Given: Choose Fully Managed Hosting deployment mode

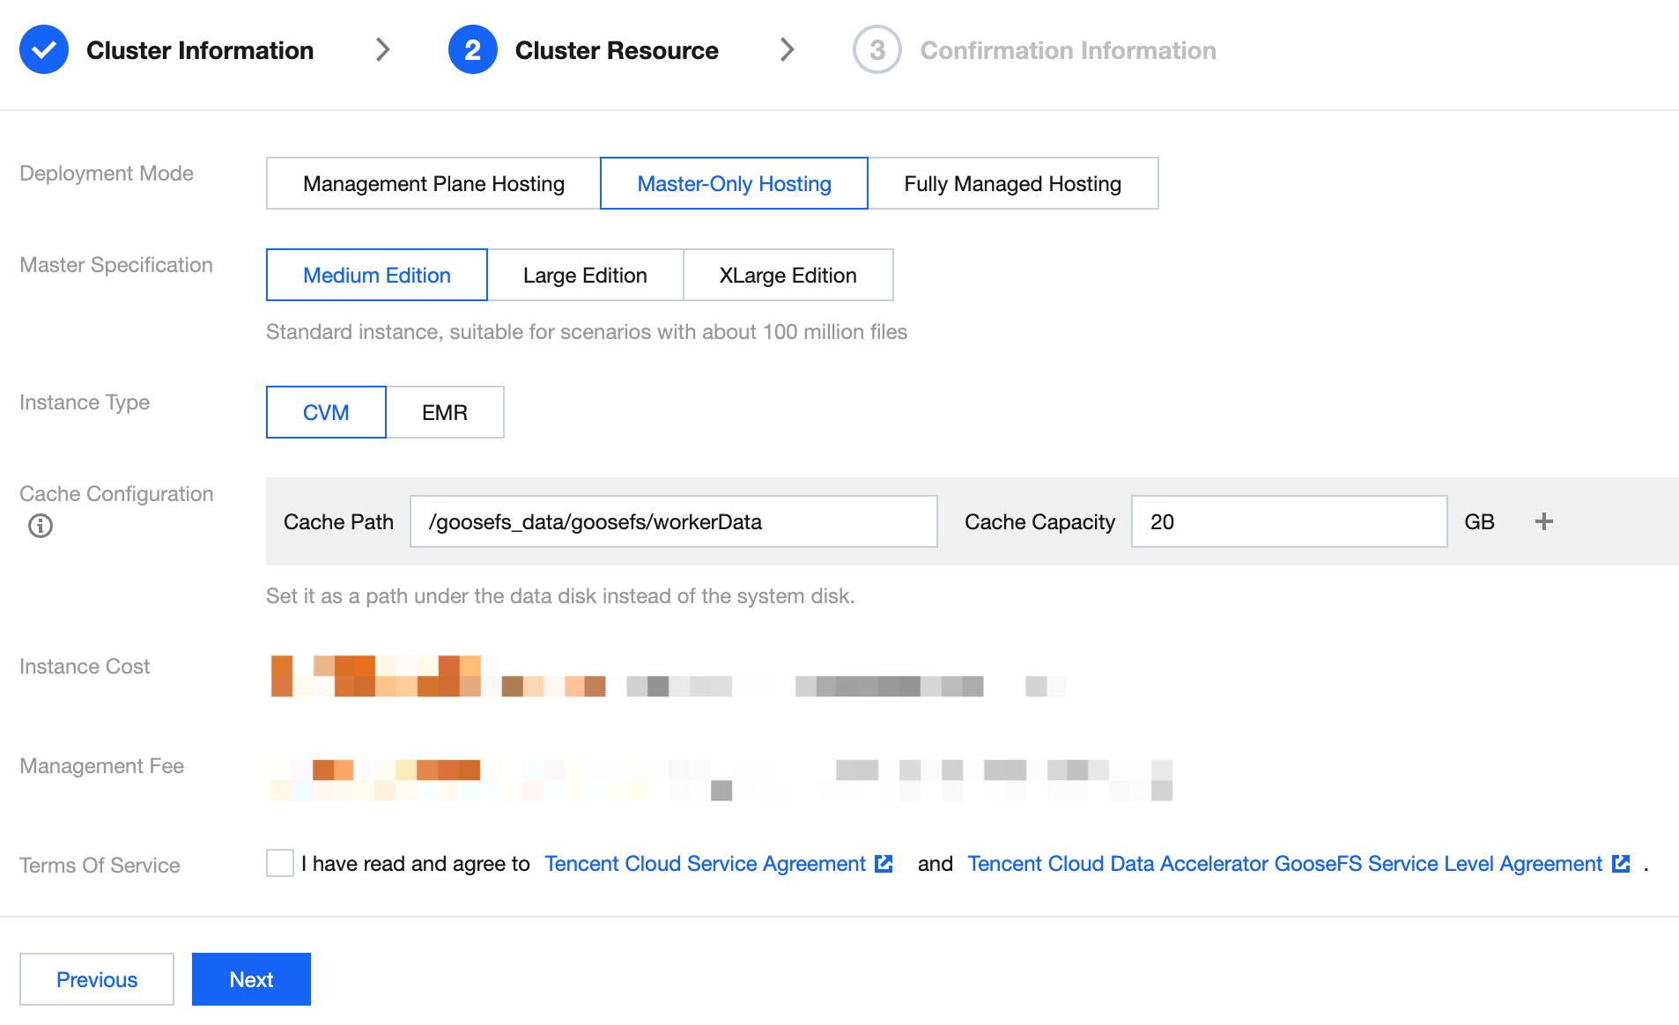Looking at the screenshot, I should [x=1013, y=183].
